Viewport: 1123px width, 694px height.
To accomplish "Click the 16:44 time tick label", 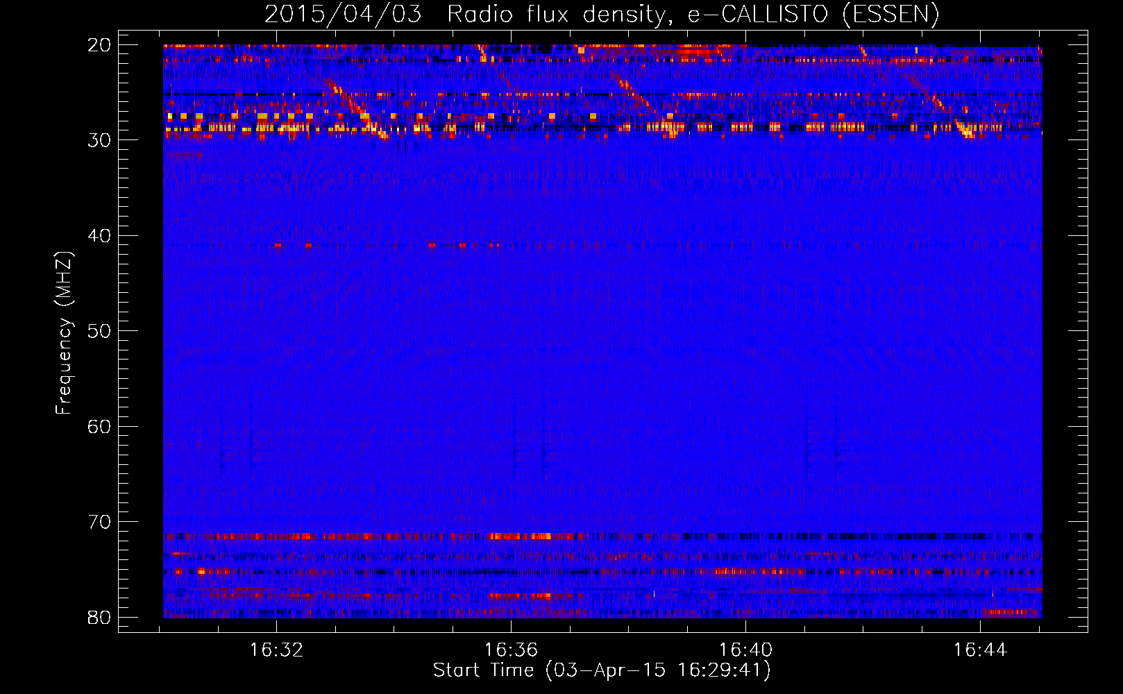I will tap(980, 650).
